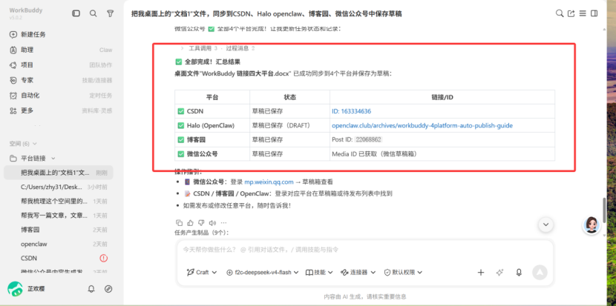Click the share/export icon in the header
The image size is (616, 306).
pyautogui.click(x=571, y=13)
